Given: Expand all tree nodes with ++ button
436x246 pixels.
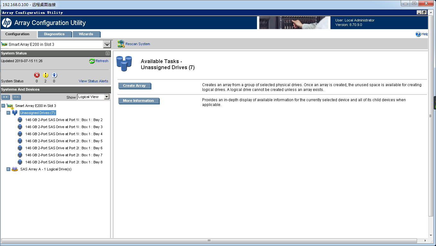Looking at the screenshot, I should 5,97.
